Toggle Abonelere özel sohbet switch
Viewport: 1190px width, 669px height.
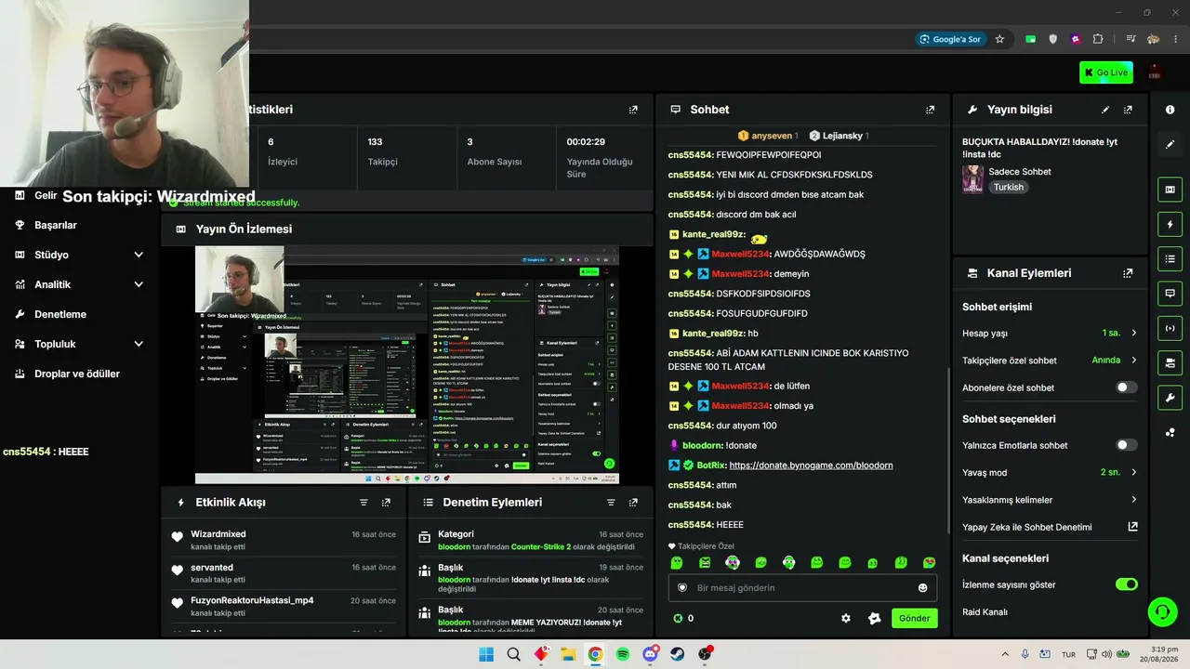(1126, 387)
